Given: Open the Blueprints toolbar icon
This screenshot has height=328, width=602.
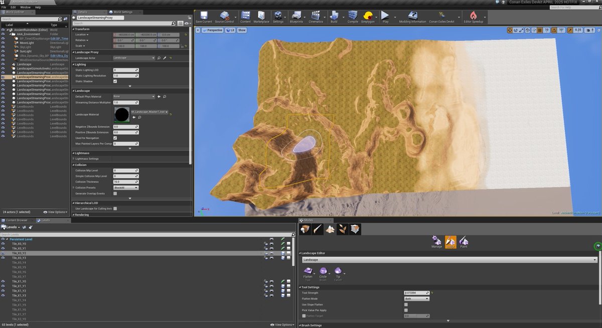Looking at the screenshot, I should (x=296, y=17).
